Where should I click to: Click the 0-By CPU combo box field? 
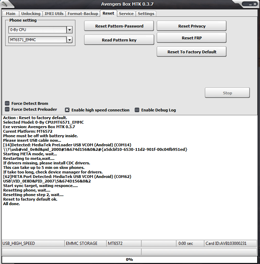(x=37, y=30)
